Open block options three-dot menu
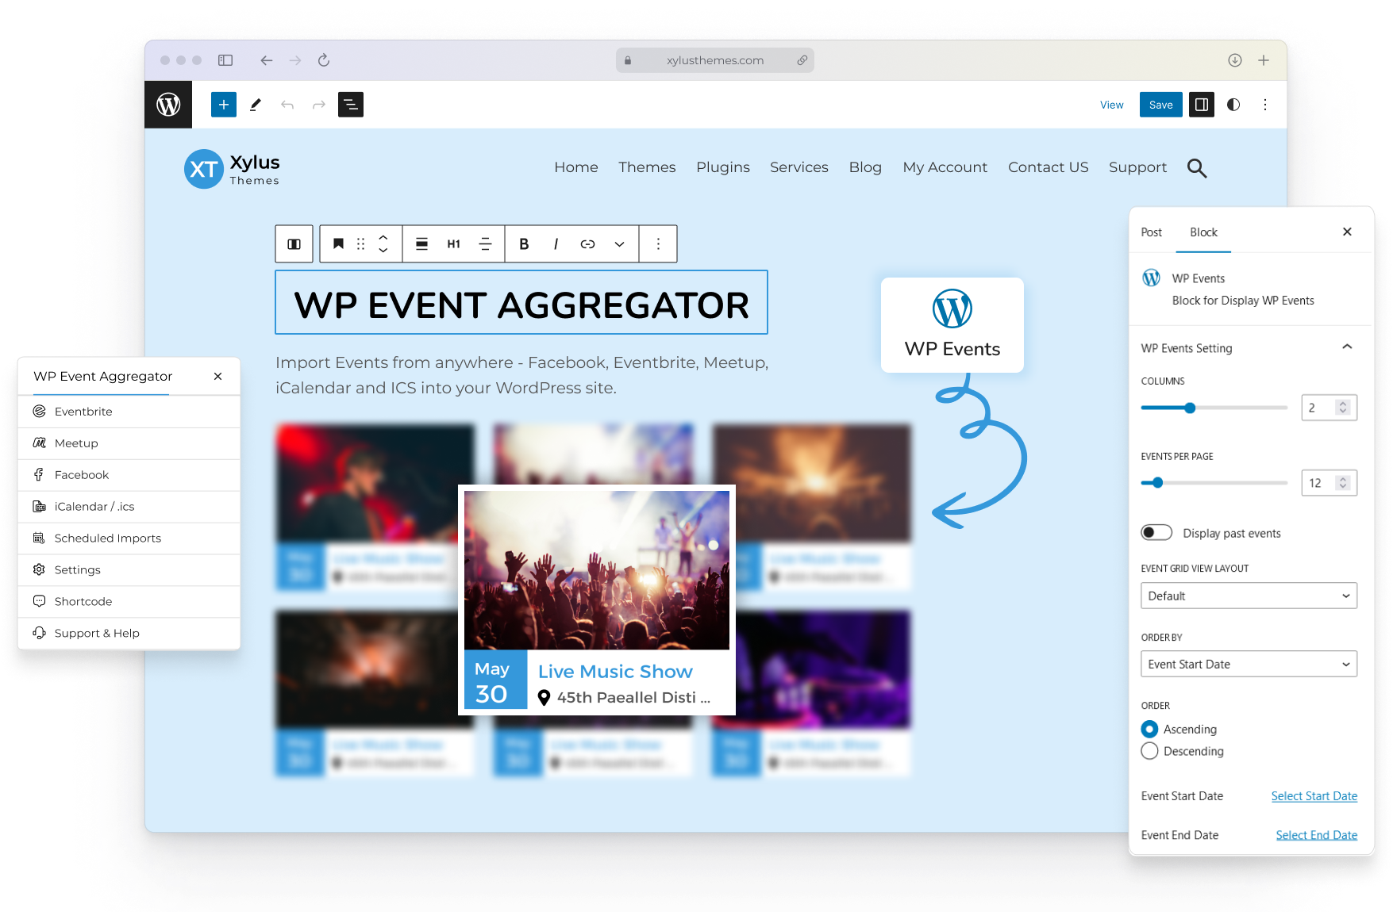This screenshot has width=1393, height=912. (658, 244)
